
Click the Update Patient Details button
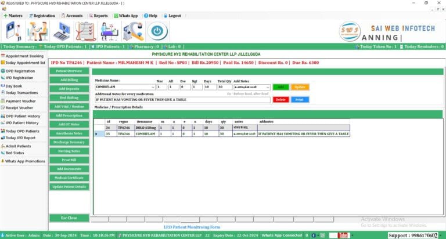coord(69,187)
